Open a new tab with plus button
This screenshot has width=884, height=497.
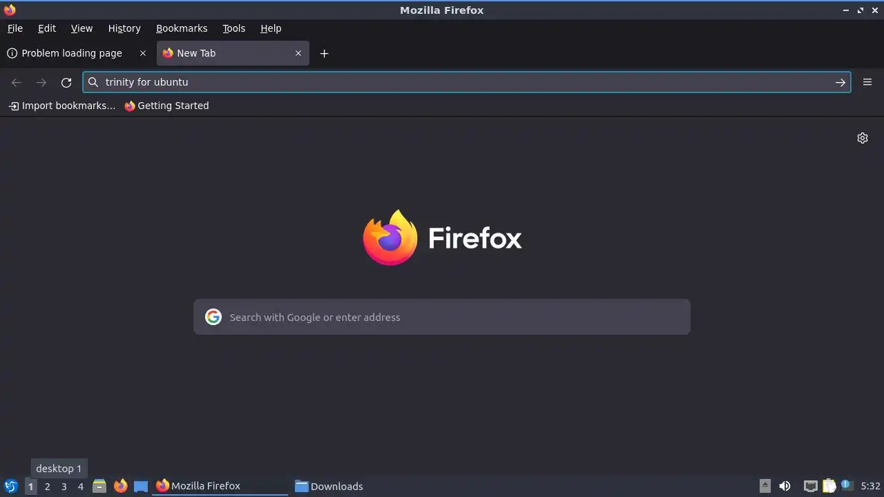coord(324,53)
